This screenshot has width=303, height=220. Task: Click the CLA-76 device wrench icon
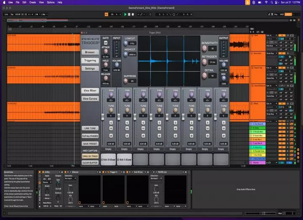tap(132, 172)
